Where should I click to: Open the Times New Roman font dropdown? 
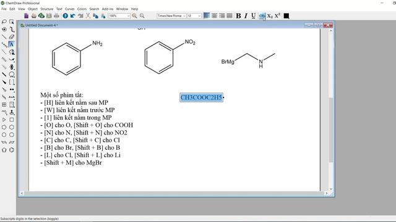[x=184, y=16]
